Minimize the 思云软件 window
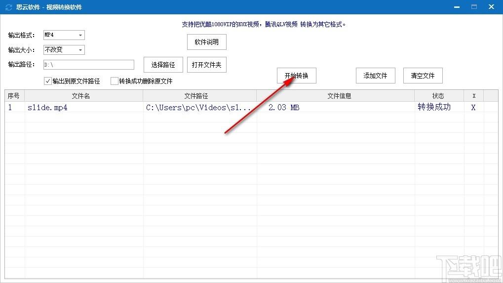The image size is (503, 283). click(x=457, y=7)
